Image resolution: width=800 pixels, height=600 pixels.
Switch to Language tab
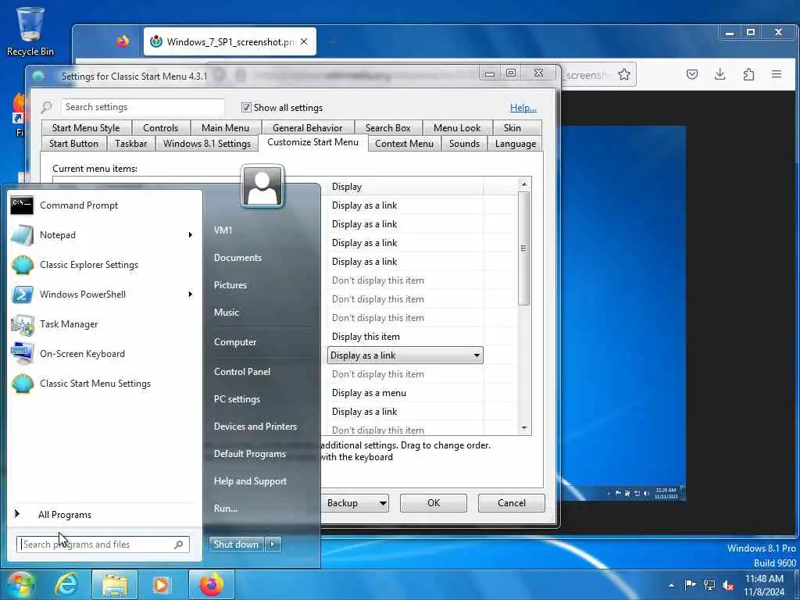(x=516, y=144)
